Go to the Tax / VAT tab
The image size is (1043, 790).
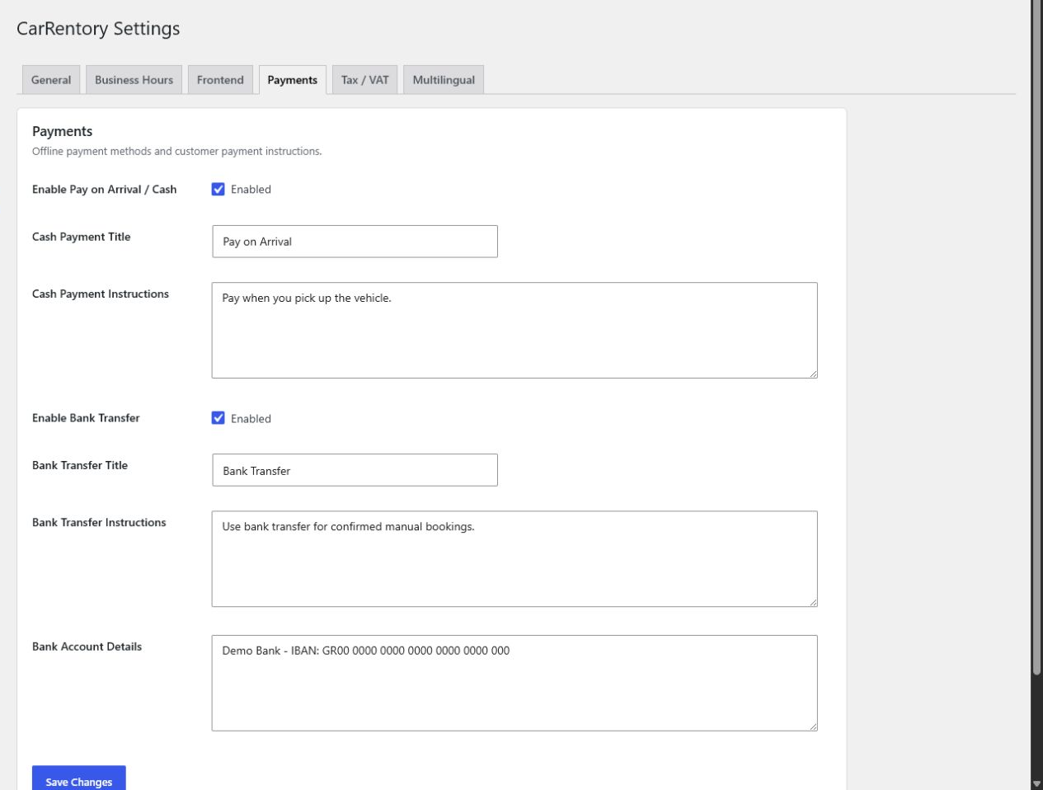pyautogui.click(x=364, y=80)
